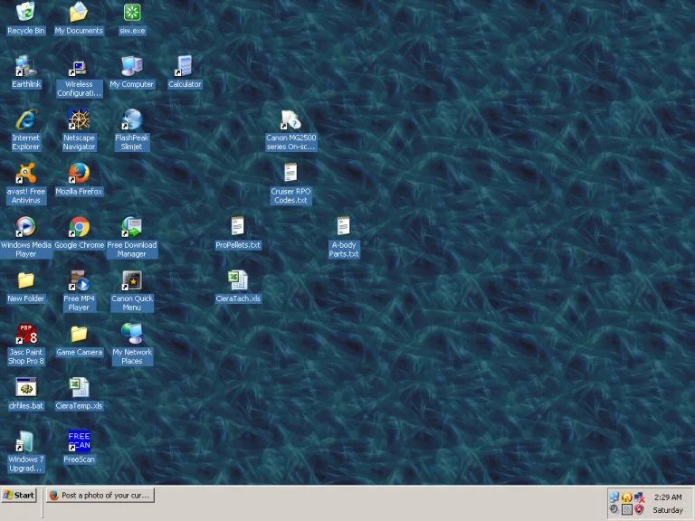Select the Recycle Bin desktop icon

[x=25, y=13]
